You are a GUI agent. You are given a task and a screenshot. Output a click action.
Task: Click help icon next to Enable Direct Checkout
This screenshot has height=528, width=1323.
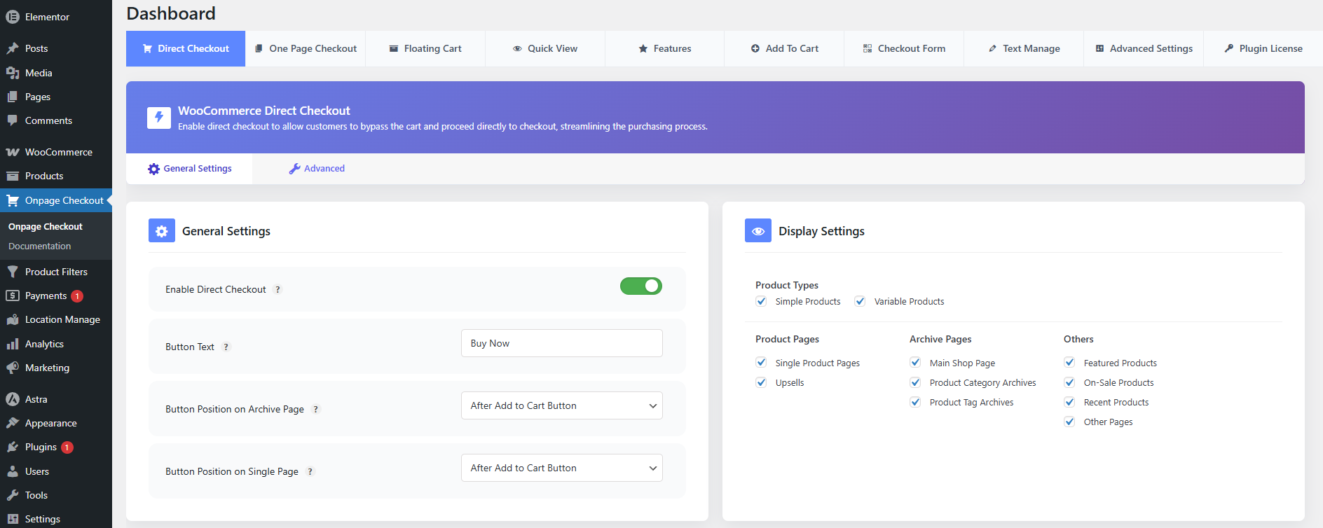point(277,289)
